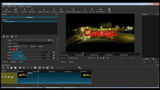160x90 pixels.
Task: Click Save toolbar button
Action: click(x=16, y=10)
